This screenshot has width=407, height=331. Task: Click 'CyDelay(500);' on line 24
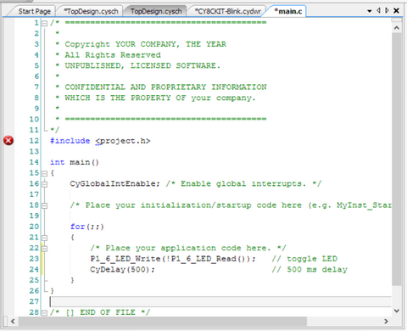[122, 269]
